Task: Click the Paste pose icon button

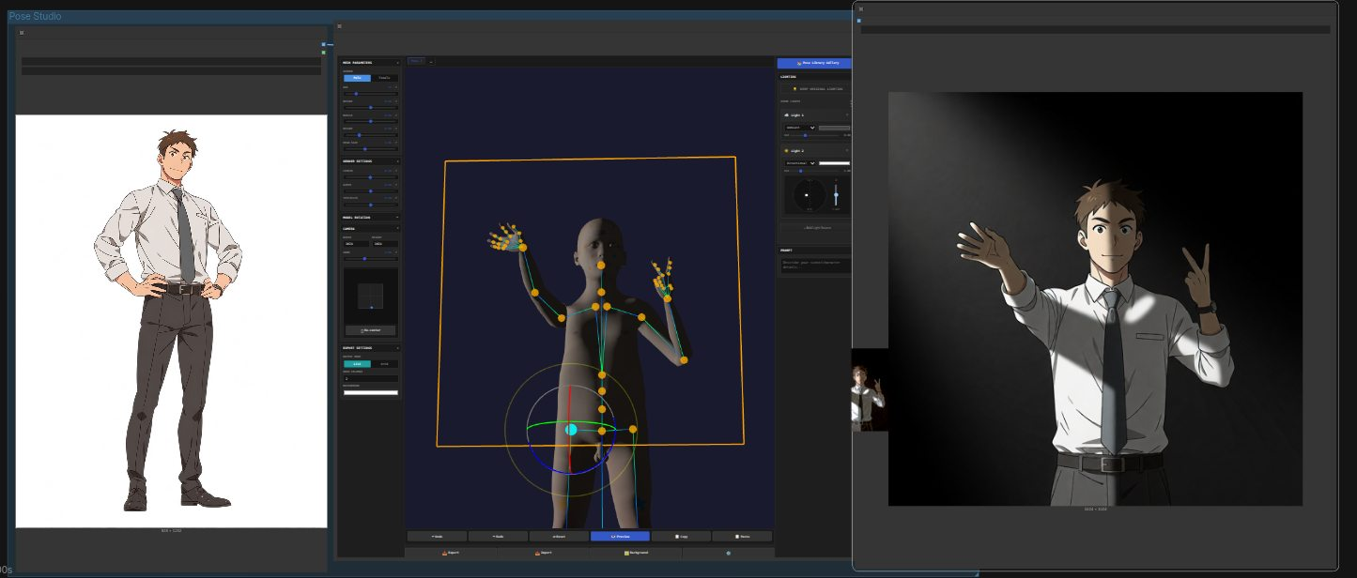Action: click(x=742, y=537)
